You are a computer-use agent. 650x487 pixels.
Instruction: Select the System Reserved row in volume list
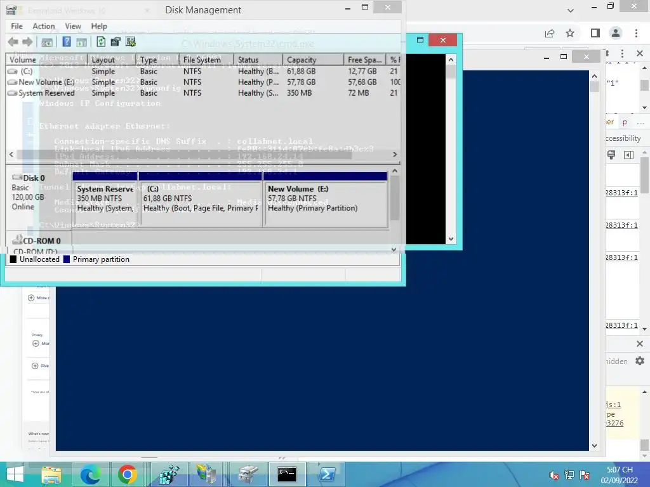pyautogui.click(x=203, y=93)
